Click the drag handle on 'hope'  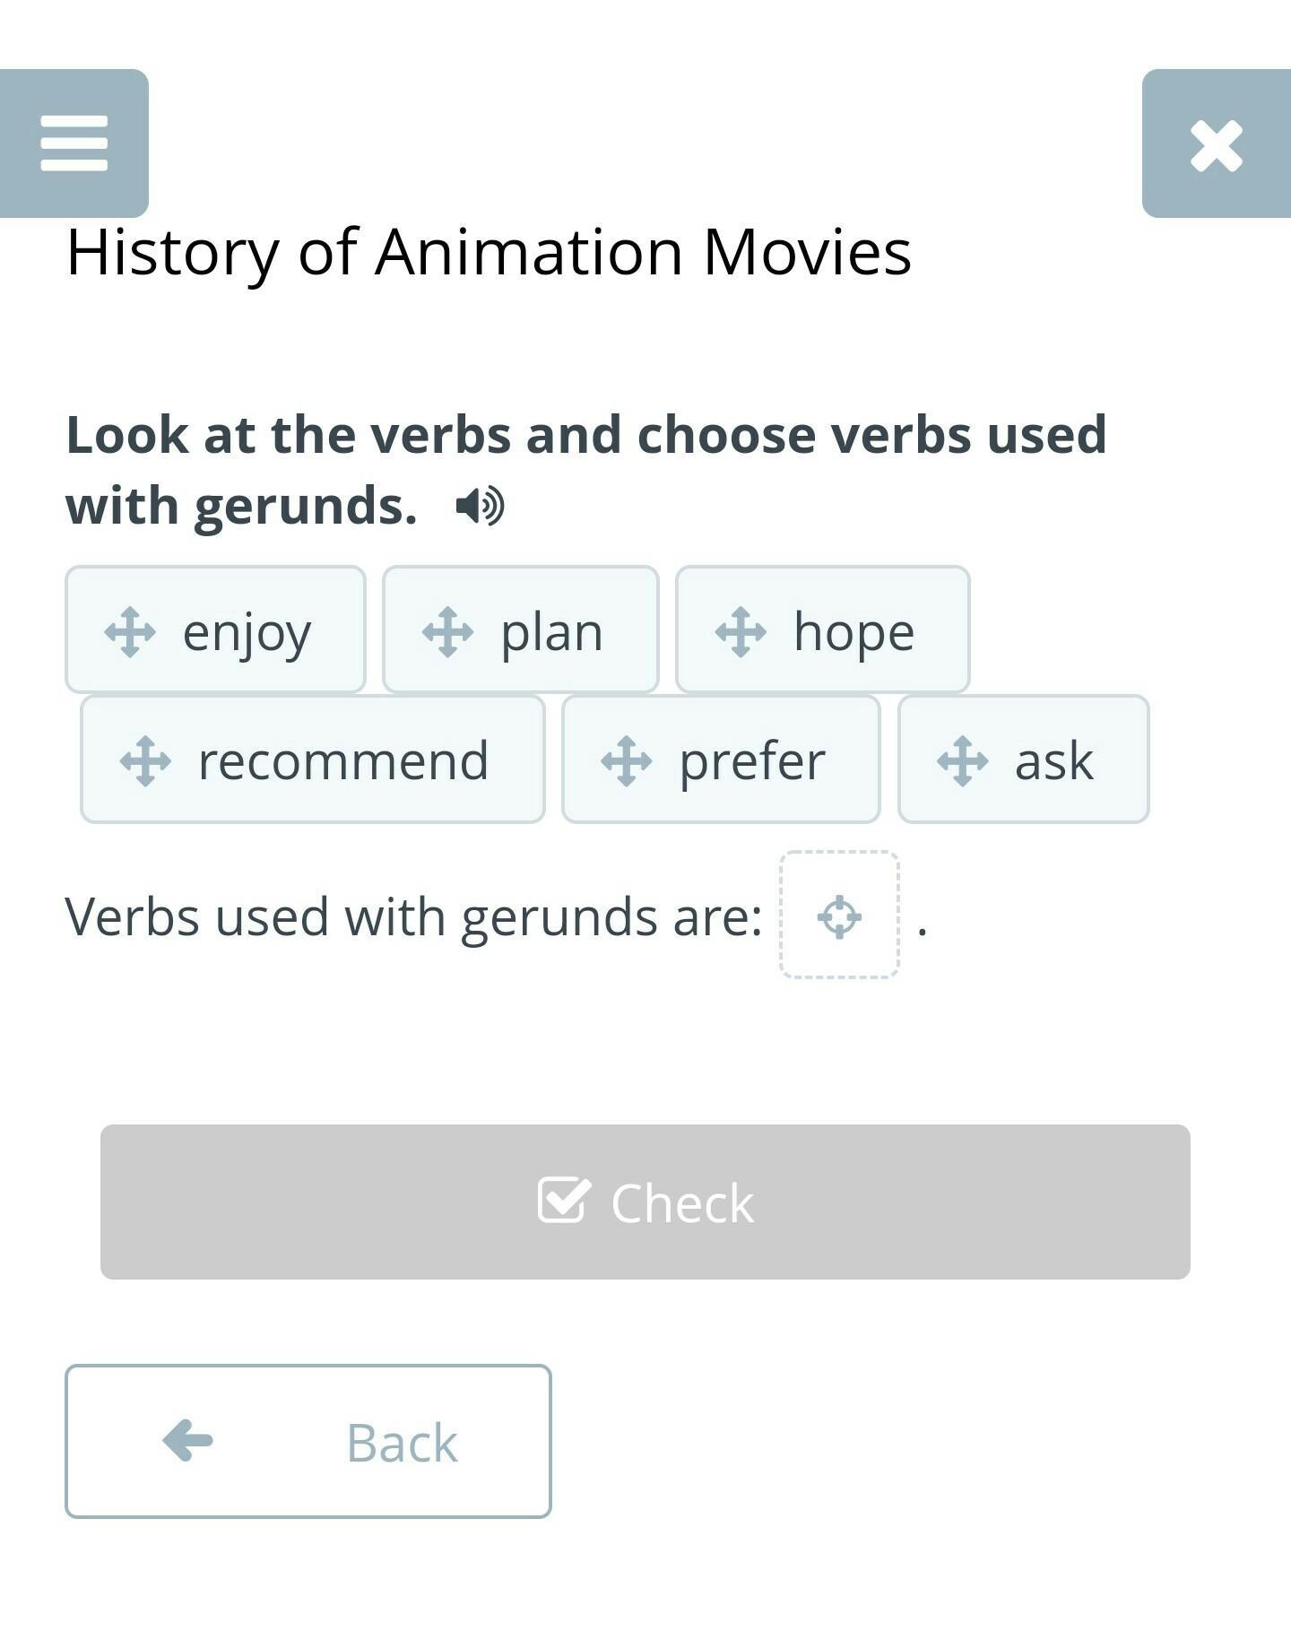(x=741, y=632)
